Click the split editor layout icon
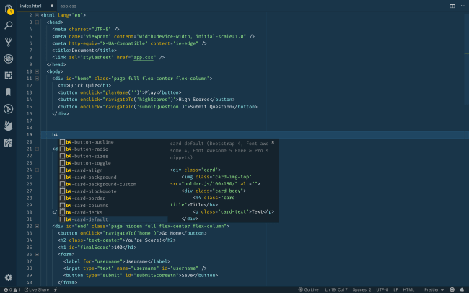This screenshot has height=293, width=469. [x=452, y=5]
